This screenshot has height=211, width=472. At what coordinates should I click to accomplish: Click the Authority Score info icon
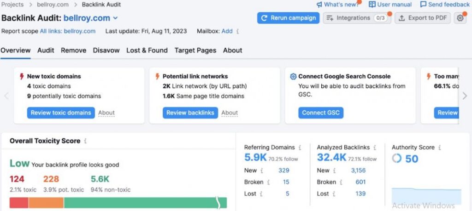tap(440, 148)
